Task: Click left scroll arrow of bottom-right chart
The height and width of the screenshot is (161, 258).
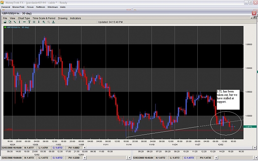Action: [x=216, y=158]
